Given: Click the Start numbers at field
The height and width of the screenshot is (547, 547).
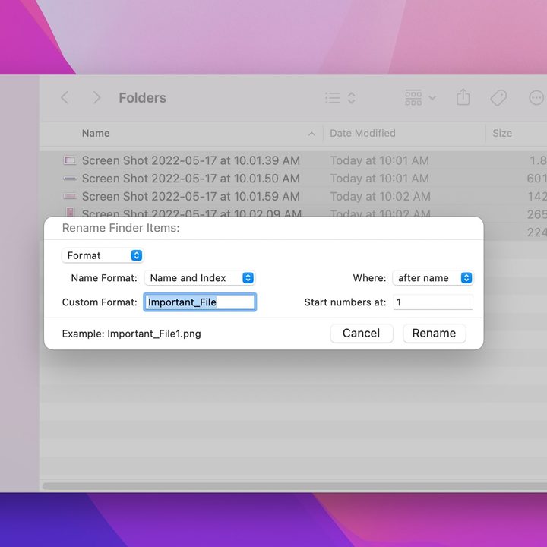Looking at the screenshot, I should 433,302.
